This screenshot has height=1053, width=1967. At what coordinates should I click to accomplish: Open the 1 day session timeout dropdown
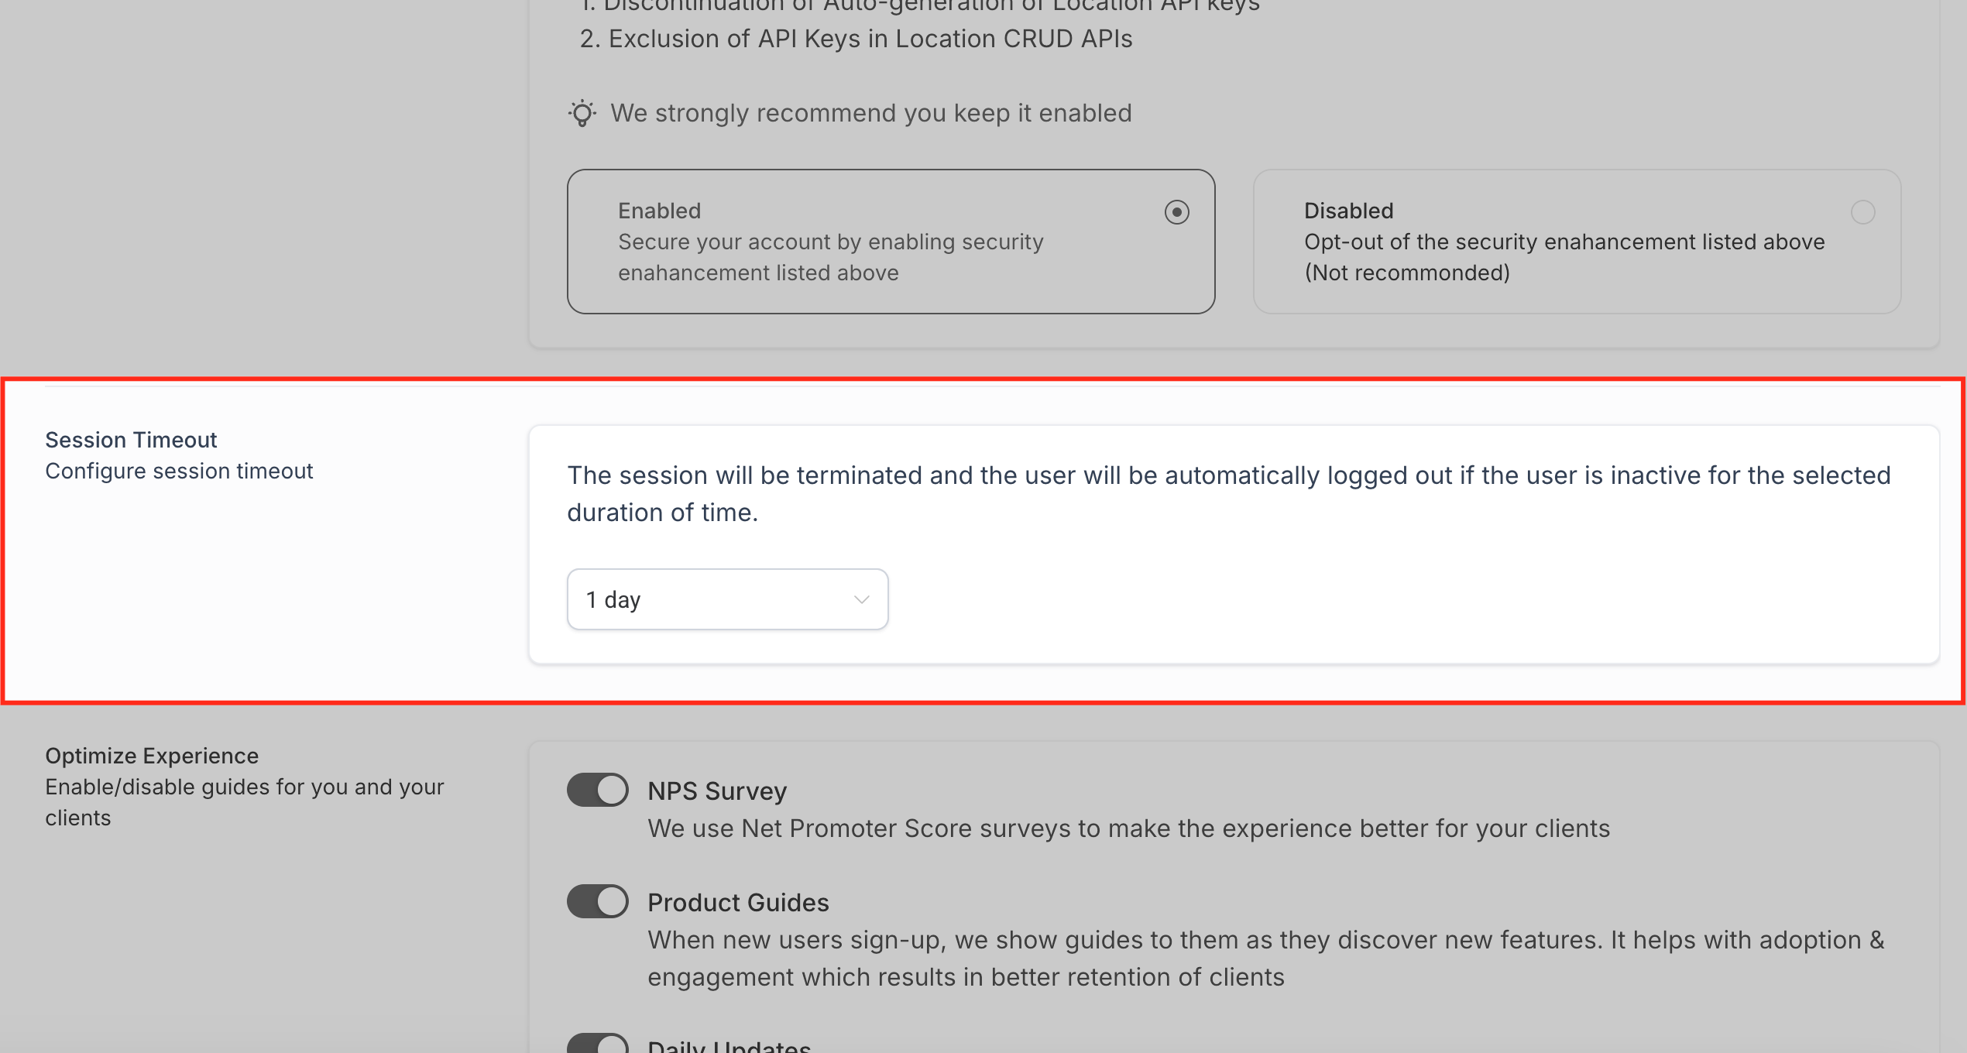[x=726, y=599]
